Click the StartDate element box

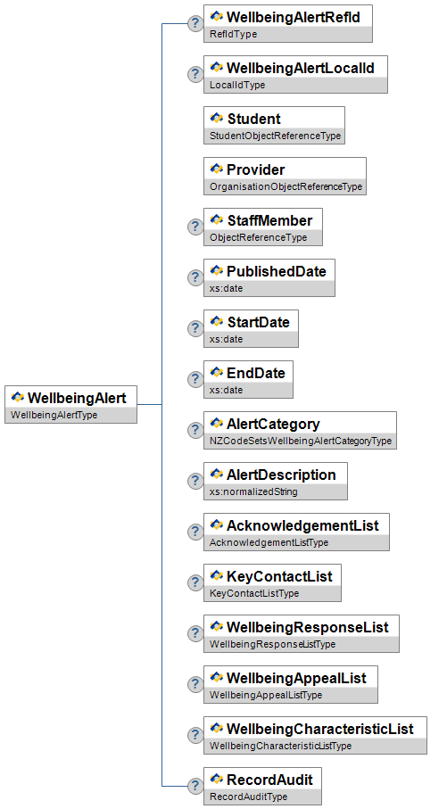click(x=251, y=328)
